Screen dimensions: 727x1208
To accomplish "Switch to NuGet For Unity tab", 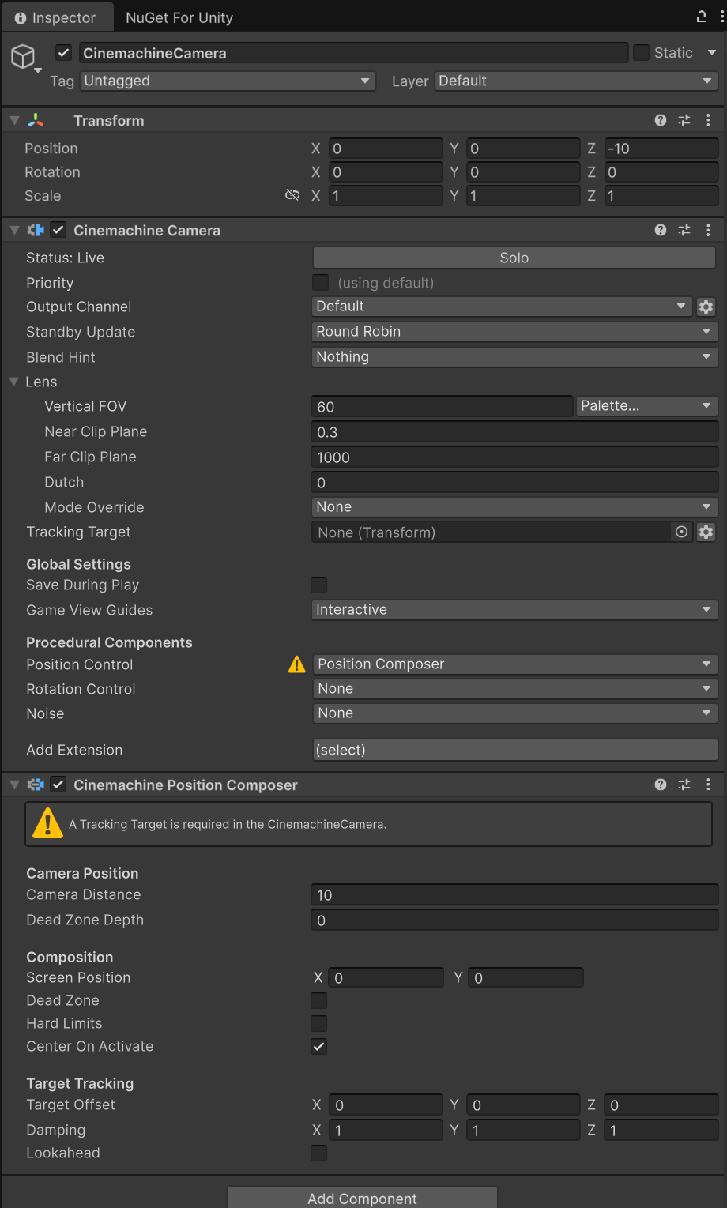I will (179, 17).
